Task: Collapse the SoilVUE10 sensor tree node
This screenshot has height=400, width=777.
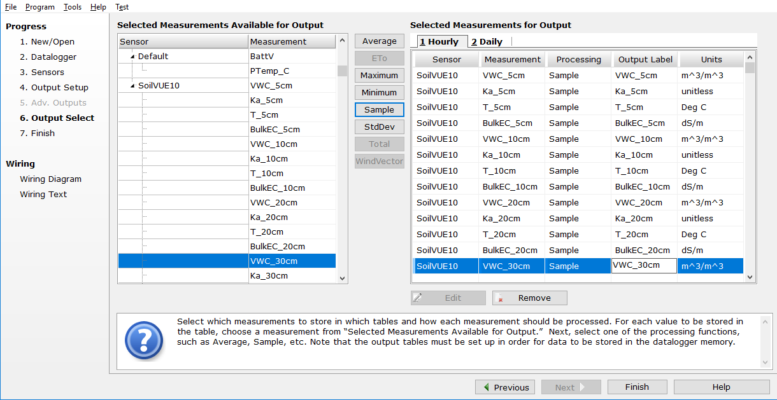Action: [133, 86]
